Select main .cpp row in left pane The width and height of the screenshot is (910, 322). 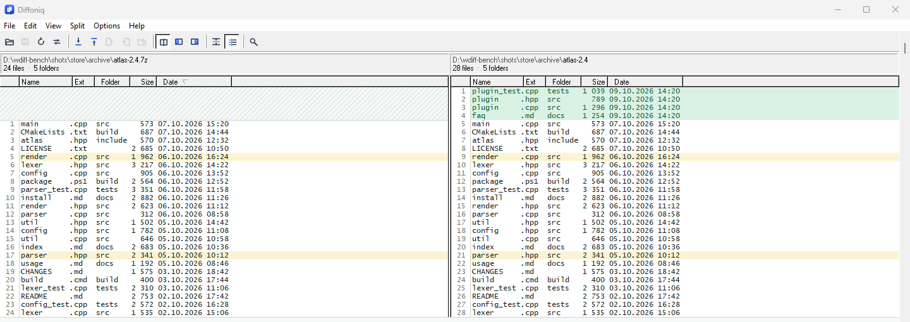224,124
